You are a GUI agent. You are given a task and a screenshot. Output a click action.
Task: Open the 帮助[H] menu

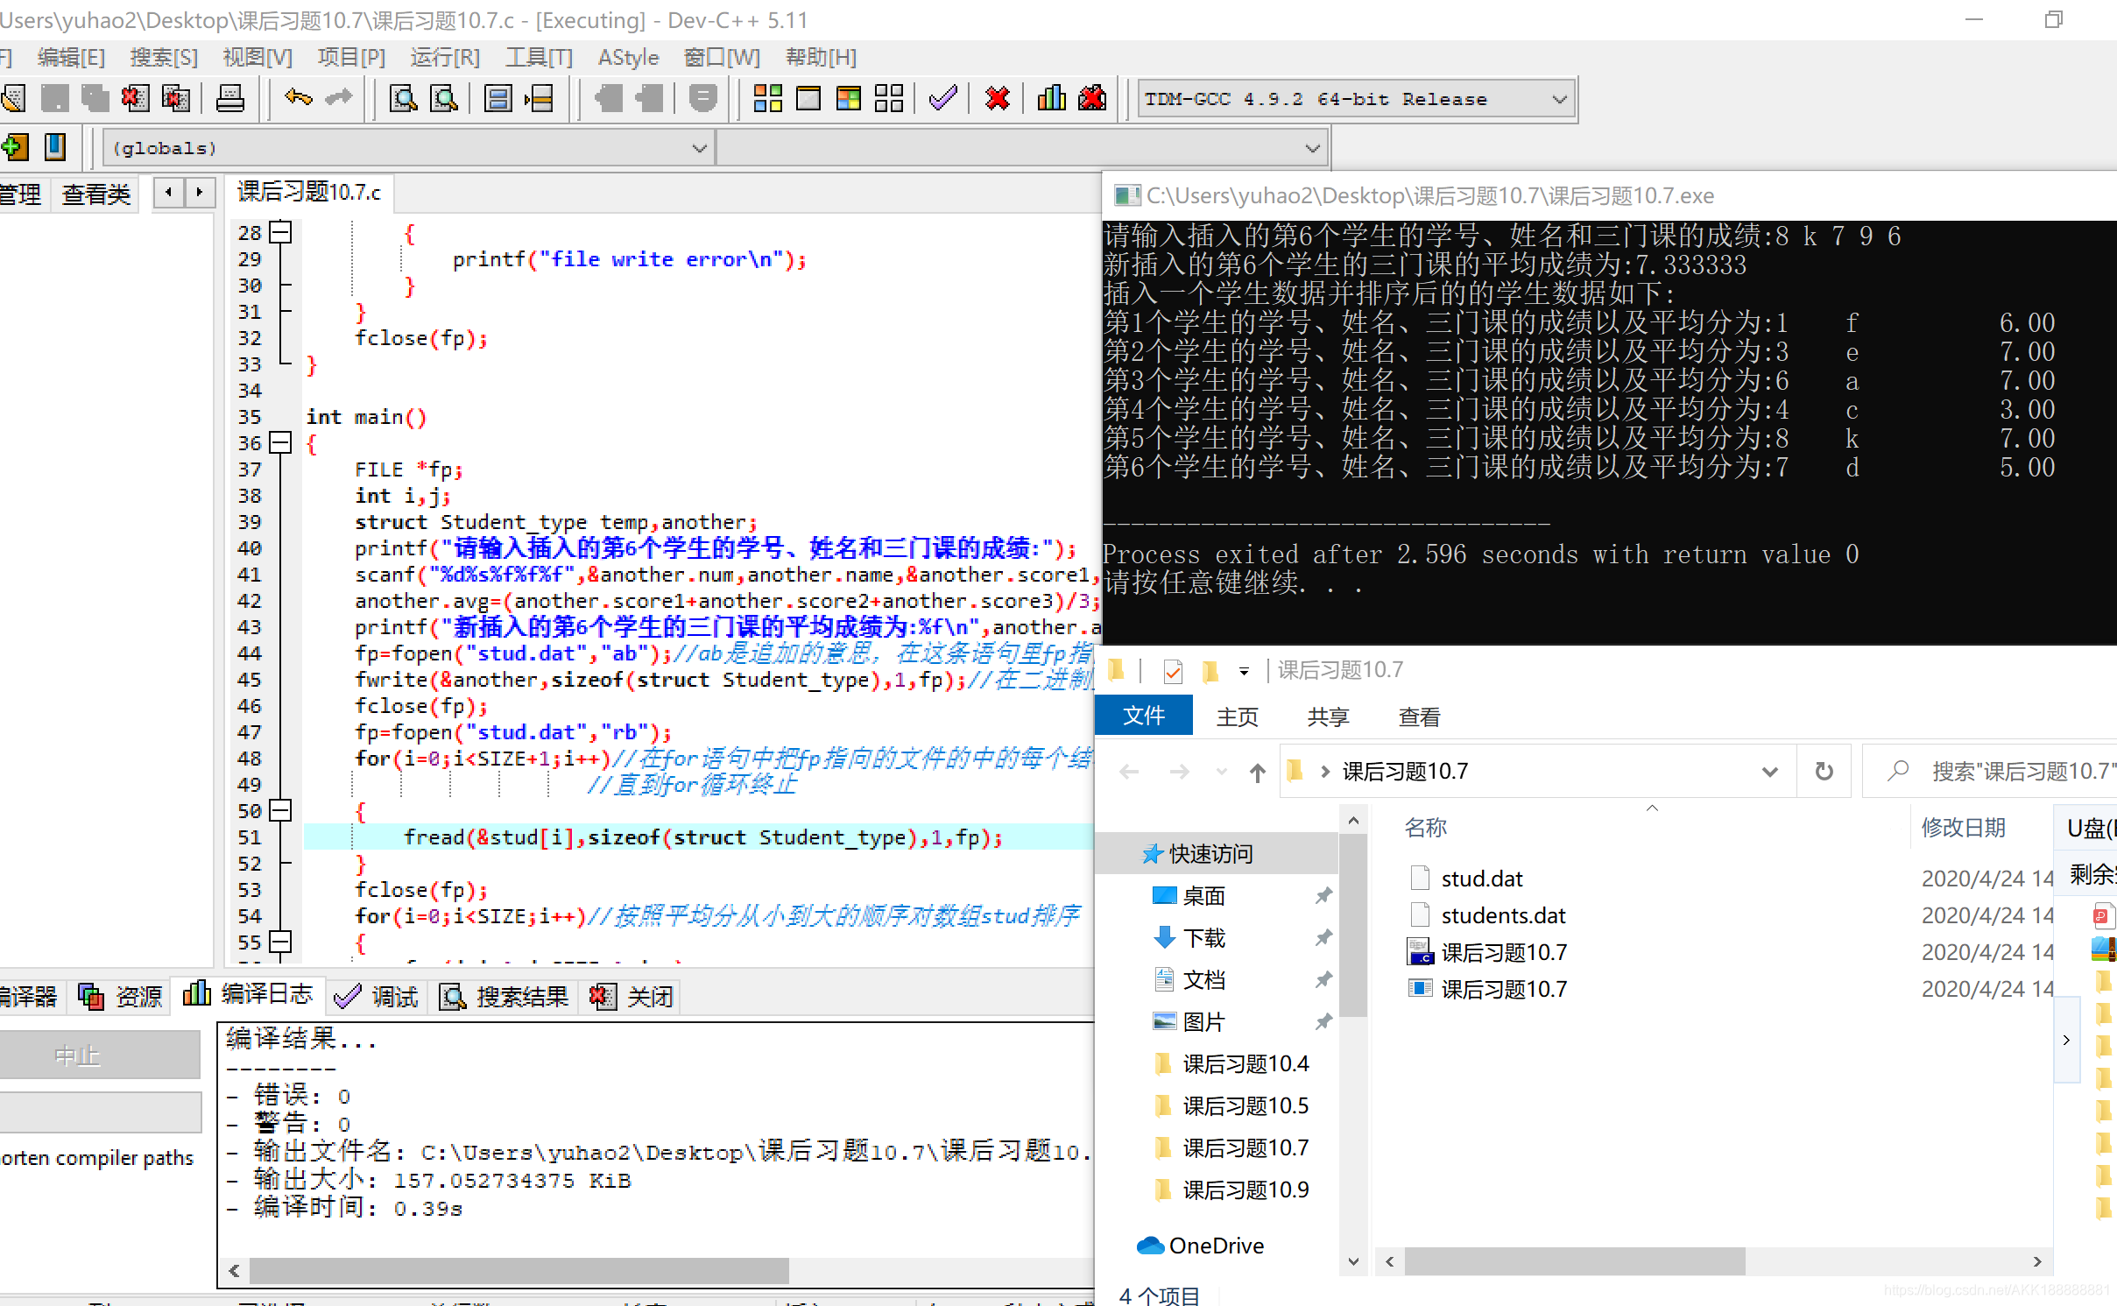pos(822,58)
